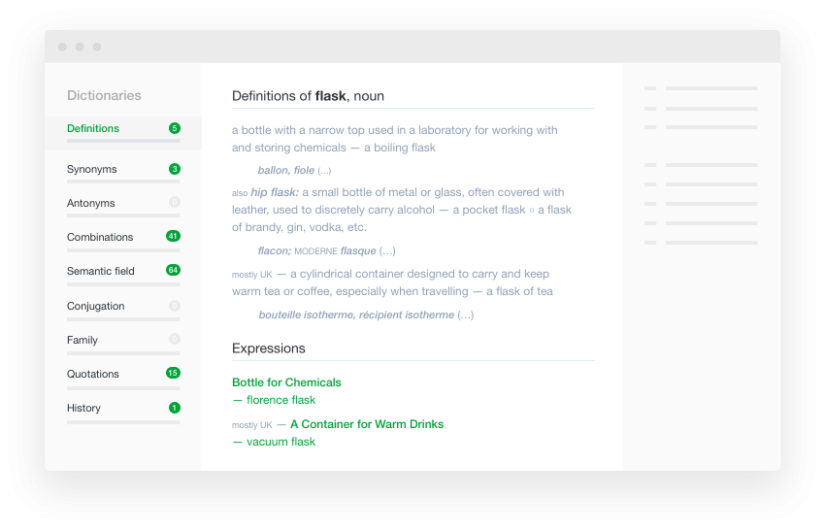
Task: Open the Family section
Action: (x=82, y=340)
